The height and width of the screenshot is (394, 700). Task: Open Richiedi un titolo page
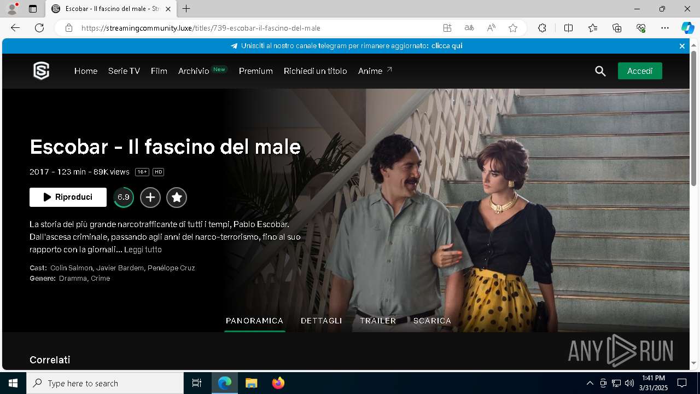[316, 71]
